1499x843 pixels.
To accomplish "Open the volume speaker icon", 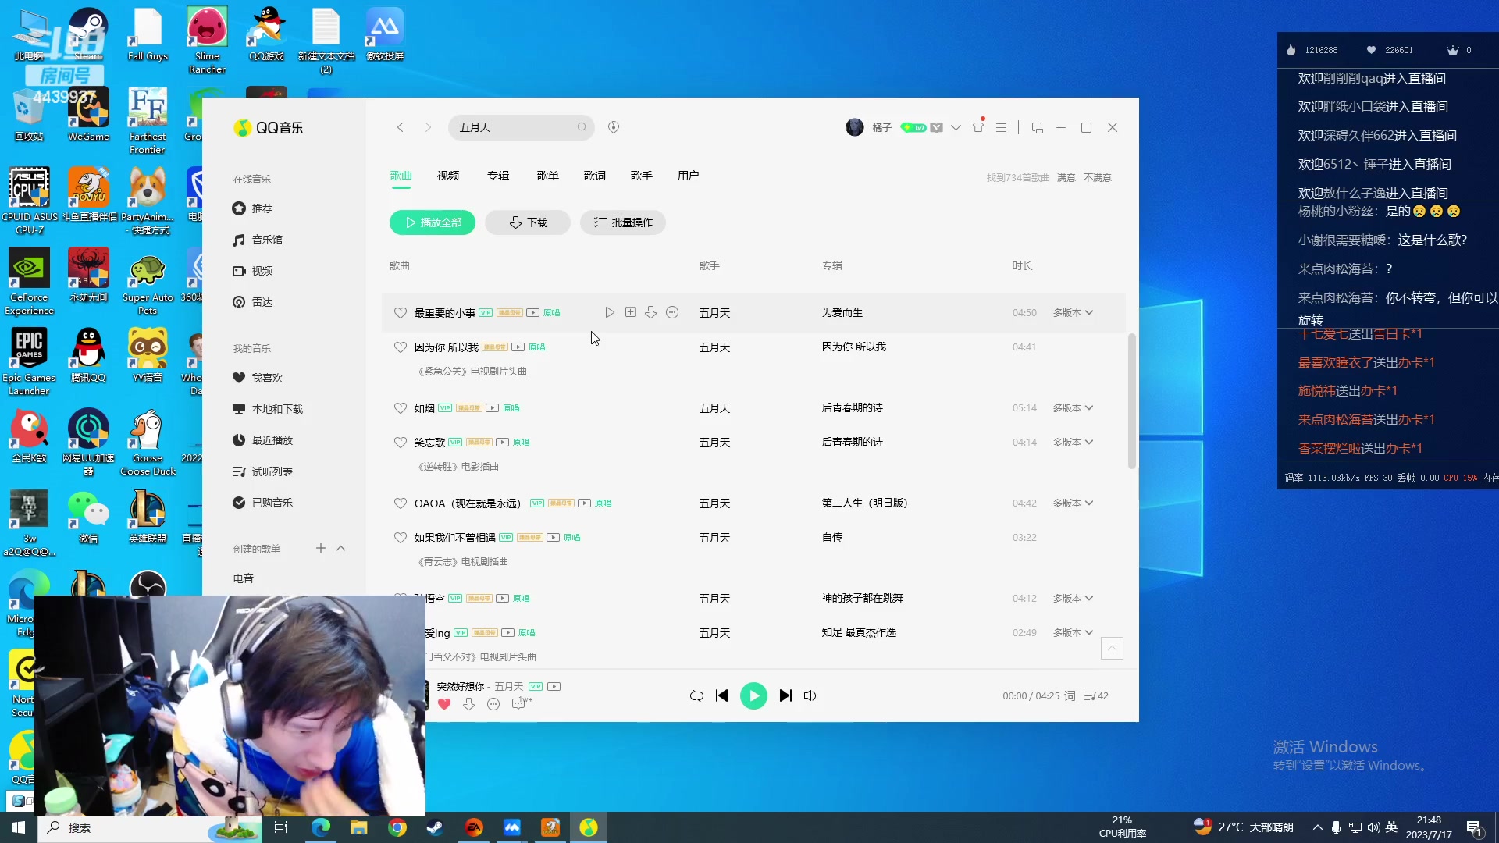I will point(810,695).
